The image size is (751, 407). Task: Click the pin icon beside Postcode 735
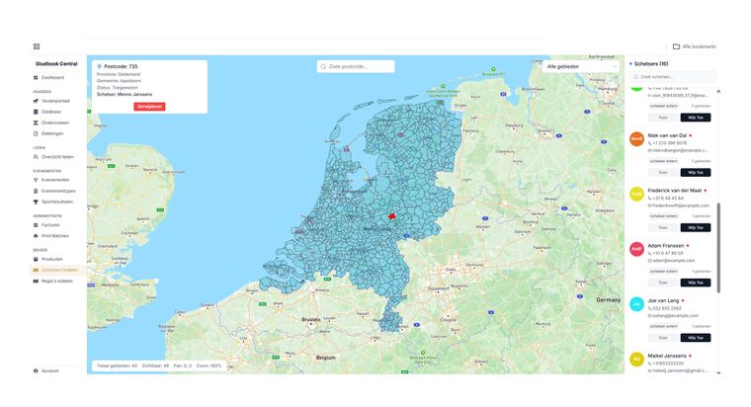click(x=99, y=66)
